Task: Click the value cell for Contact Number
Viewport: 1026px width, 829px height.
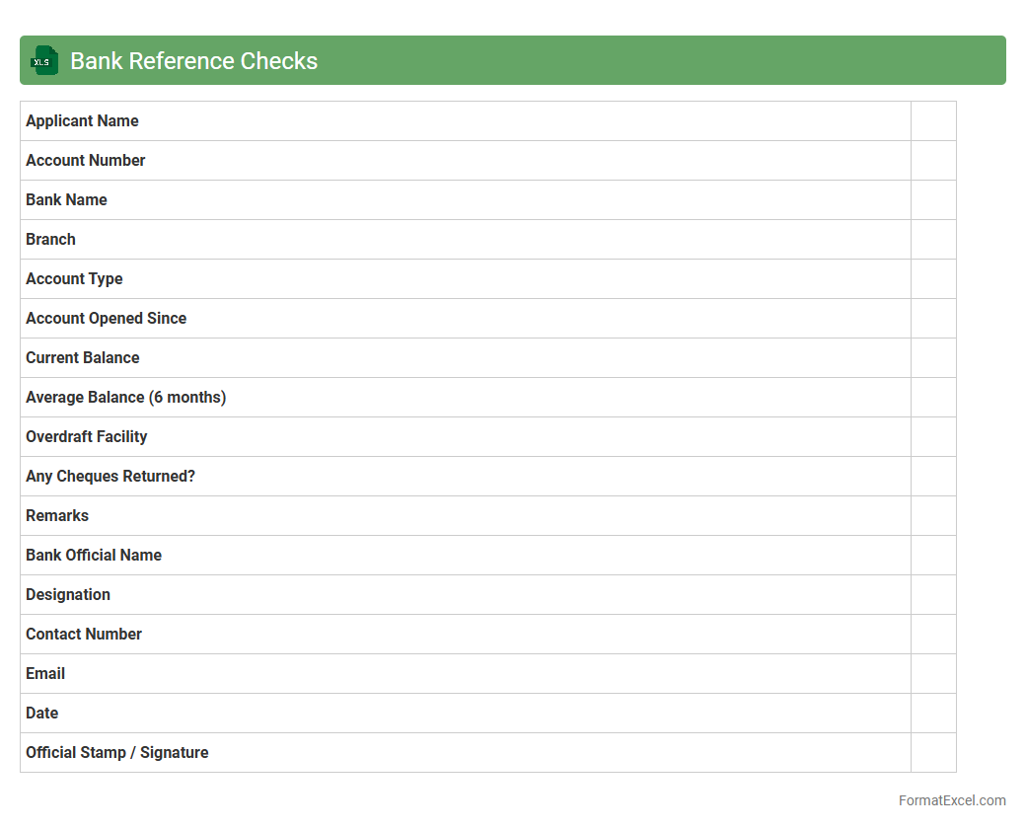Action: 933,634
